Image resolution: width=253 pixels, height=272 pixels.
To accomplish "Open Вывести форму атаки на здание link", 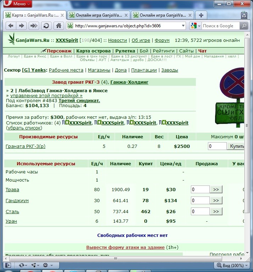I will [x=125, y=248].
